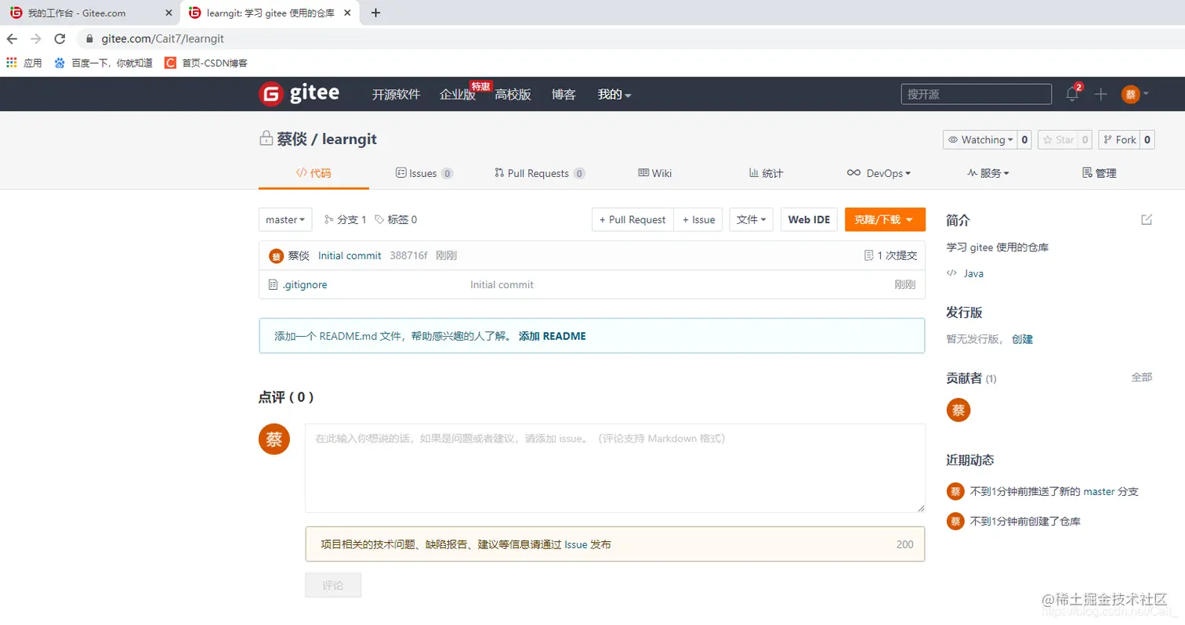The width and height of the screenshot is (1185, 625).
Task: Click the edit icon beside 简介
Action: click(x=1147, y=219)
